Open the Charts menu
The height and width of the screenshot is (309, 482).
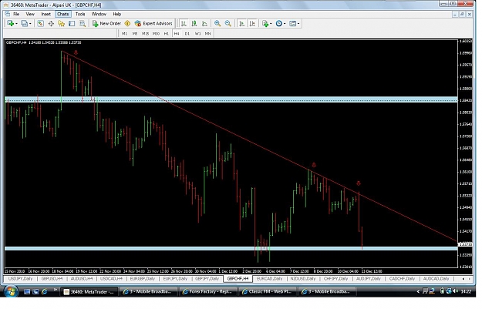62,14
